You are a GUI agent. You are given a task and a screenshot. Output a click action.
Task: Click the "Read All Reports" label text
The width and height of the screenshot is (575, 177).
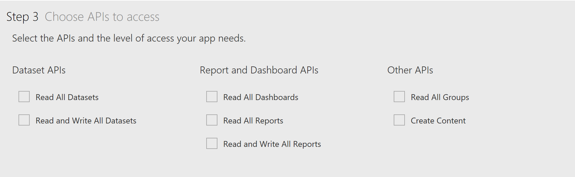[x=253, y=121]
